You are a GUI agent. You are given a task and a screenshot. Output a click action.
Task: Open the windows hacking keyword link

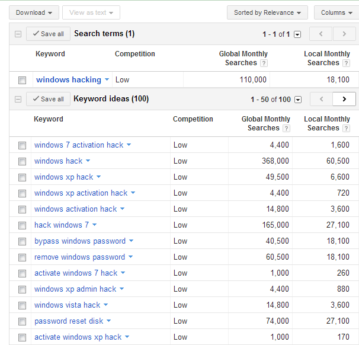(x=69, y=79)
